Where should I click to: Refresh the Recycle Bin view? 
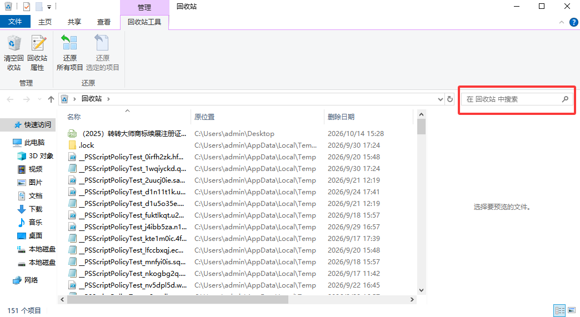click(x=450, y=99)
